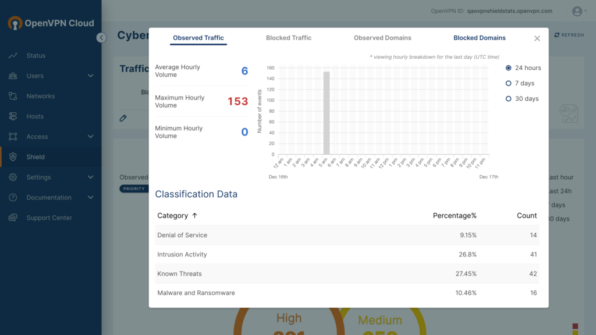This screenshot has height=335, width=596.
Task: Open the Networks menu item
Action: coord(51,96)
